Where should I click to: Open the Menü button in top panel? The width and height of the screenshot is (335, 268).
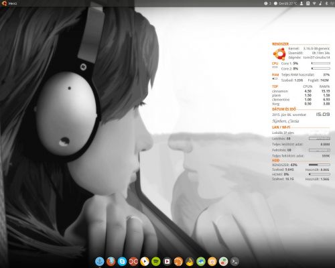(9, 3)
